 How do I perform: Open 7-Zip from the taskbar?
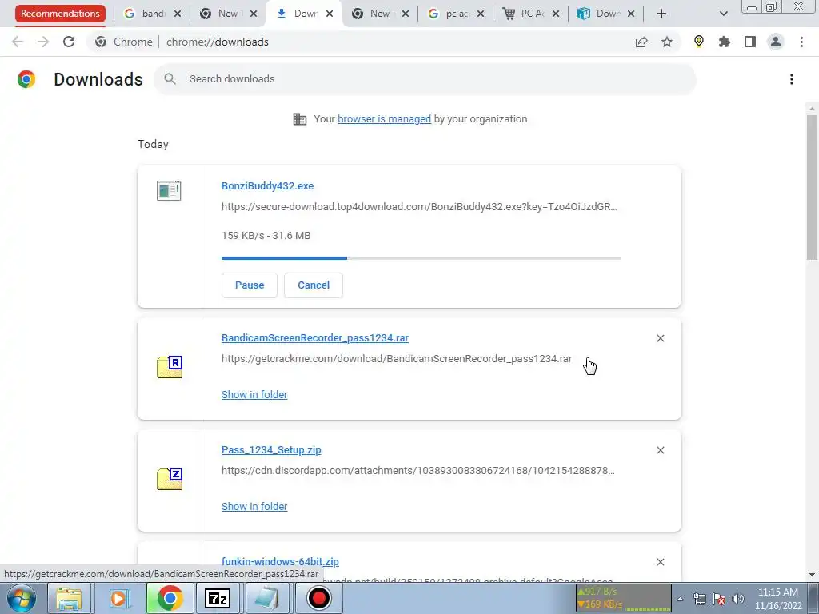click(x=218, y=598)
